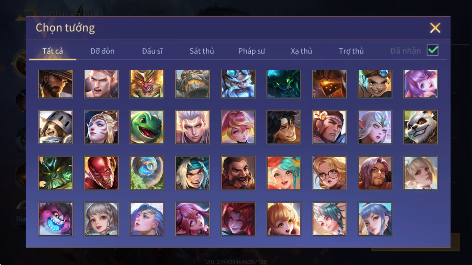Viewport: 472px width, 265px height.
Task: Close the Chọn tướng dialog
Action: point(435,28)
